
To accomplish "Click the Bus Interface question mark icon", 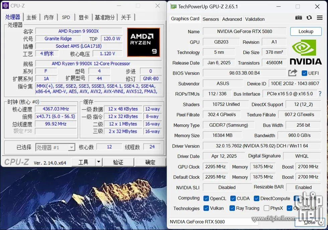I will (x=320, y=94).
